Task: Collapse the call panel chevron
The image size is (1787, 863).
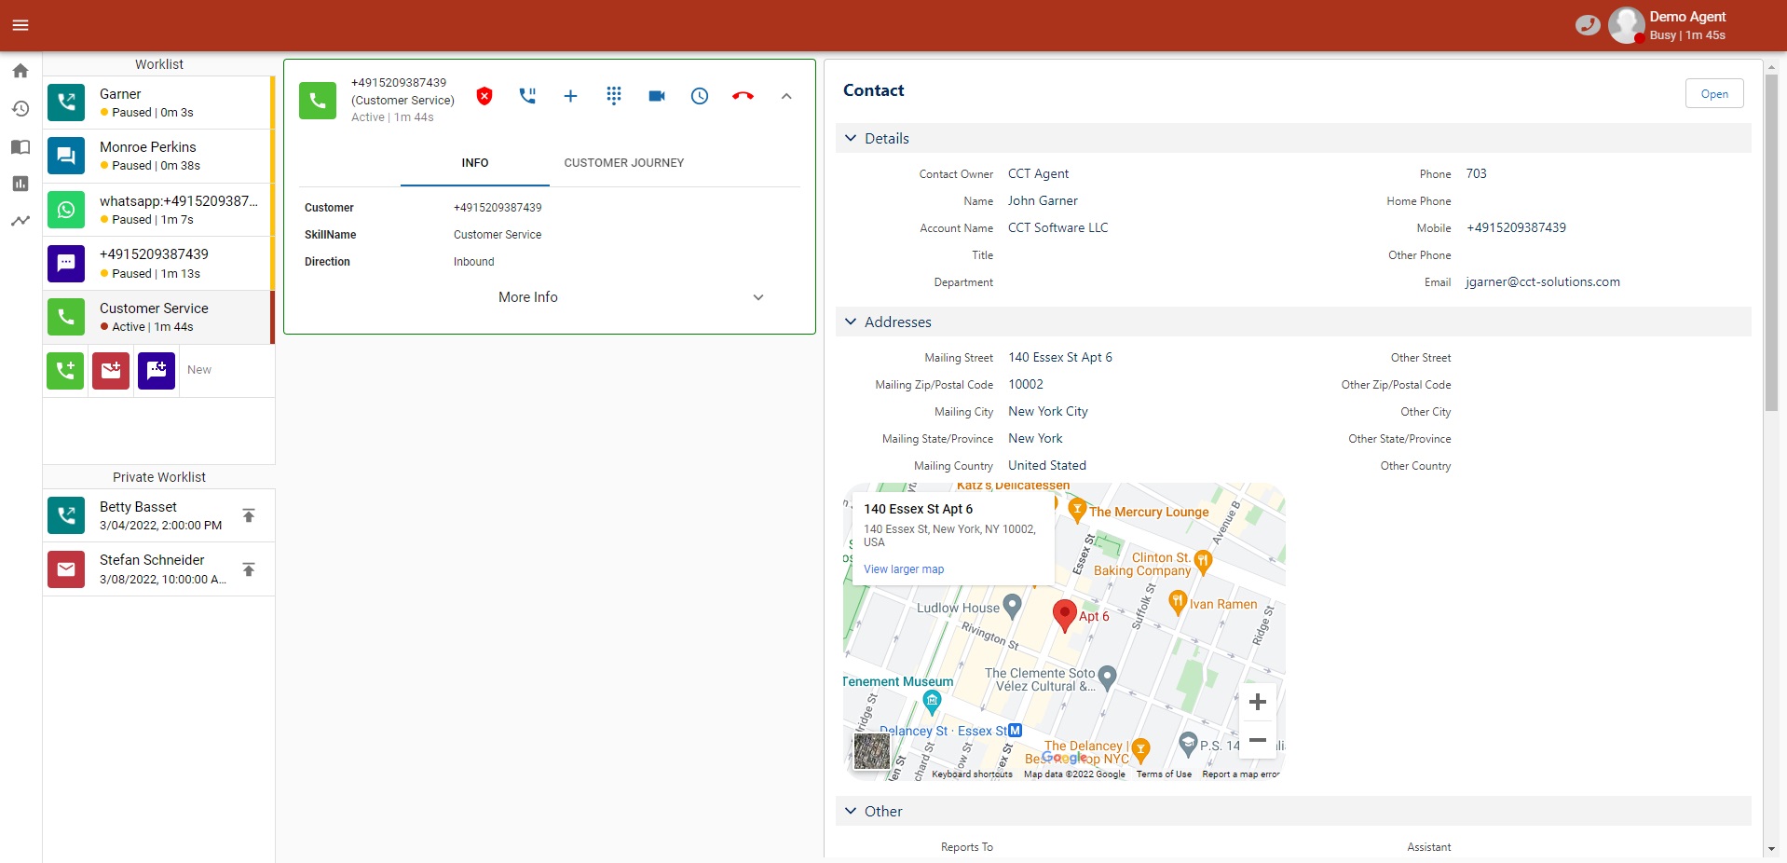Action: (x=786, y=96)
